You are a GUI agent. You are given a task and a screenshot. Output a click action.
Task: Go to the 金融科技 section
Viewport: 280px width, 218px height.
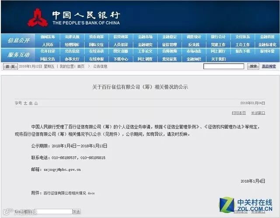click(x=267, y=37)
